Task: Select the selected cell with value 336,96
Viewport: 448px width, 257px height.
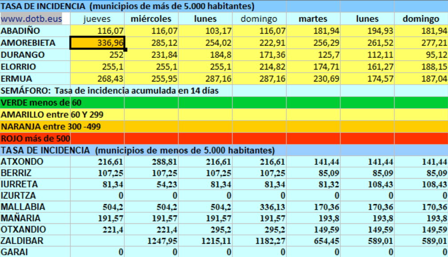Action: [x=97, y=43]
